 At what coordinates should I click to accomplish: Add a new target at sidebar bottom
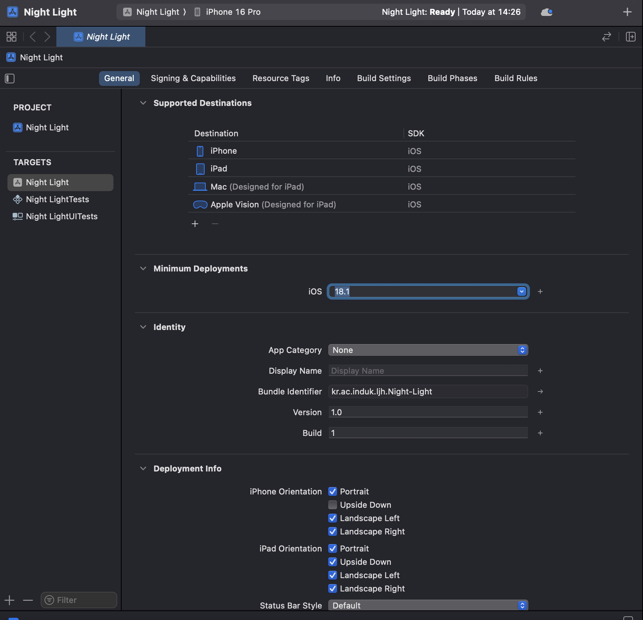(x=9, y=600)
